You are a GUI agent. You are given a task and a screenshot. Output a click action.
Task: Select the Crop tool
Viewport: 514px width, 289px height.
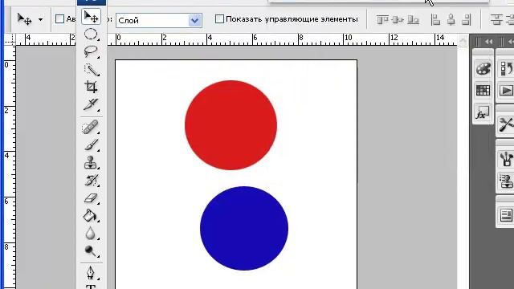[91, 88]
